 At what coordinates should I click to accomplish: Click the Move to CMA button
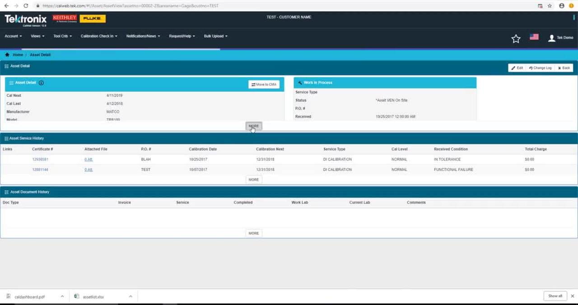(264, 84)
